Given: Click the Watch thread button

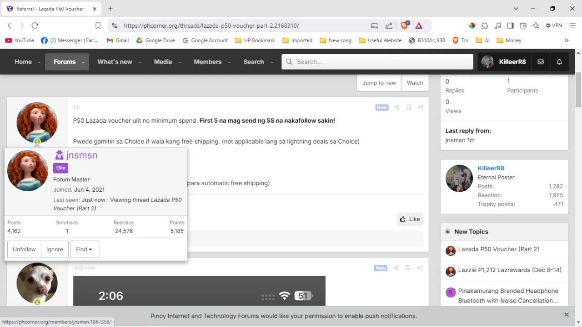Looking at the screenshot, I should [415, 83].
